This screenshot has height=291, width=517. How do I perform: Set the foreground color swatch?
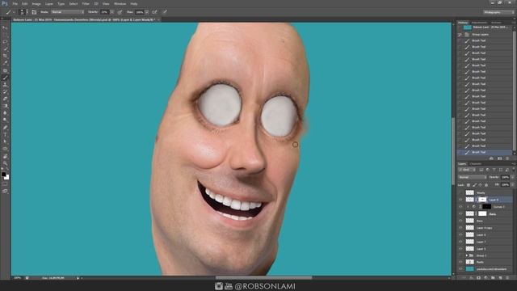[x=3, y=175]
